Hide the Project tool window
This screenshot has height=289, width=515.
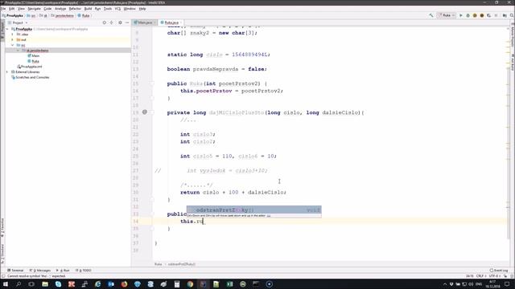pyautogui.click(x=127, y=22)
